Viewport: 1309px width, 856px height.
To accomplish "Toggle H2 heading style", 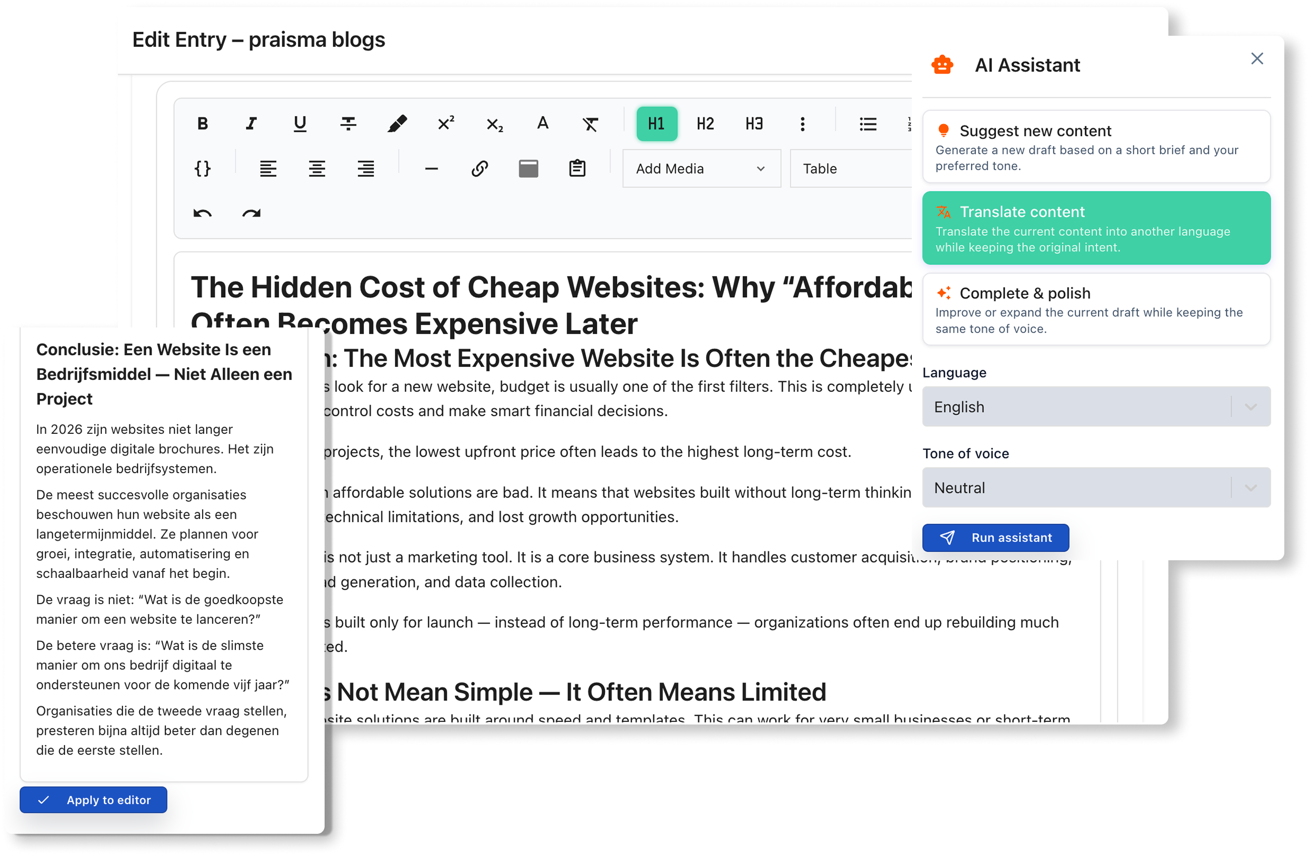I will tap(705, 124).
